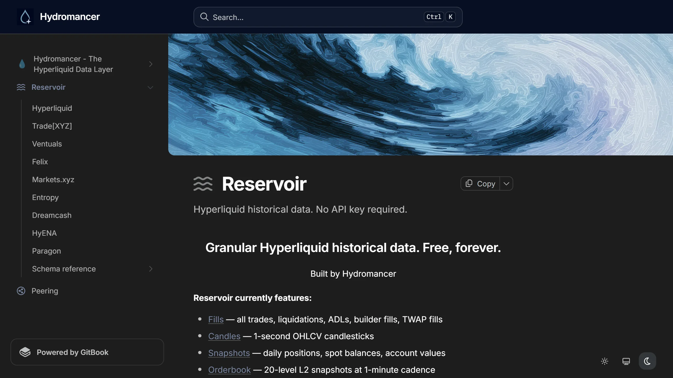Expand the Schema reference chevron

(x=151, y=269)
